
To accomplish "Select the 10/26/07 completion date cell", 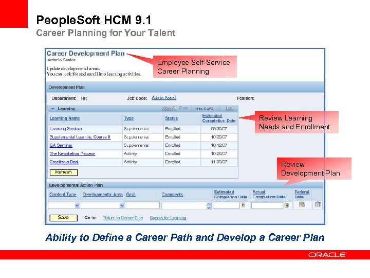I will [x=219, y=153].
